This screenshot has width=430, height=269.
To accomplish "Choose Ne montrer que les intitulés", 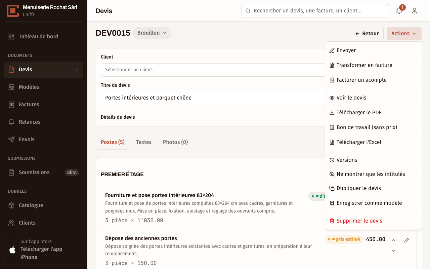I will click(x=373, y=174).
